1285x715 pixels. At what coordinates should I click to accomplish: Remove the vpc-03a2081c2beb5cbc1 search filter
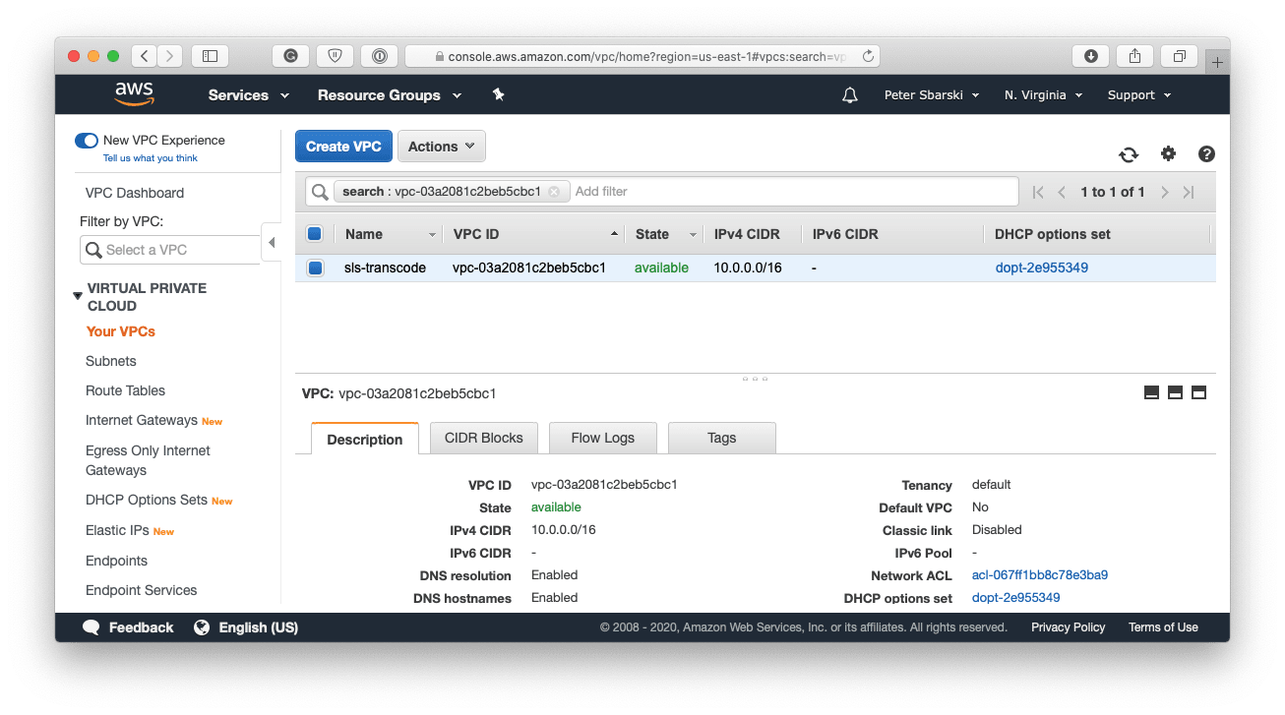tap(554, 192)
